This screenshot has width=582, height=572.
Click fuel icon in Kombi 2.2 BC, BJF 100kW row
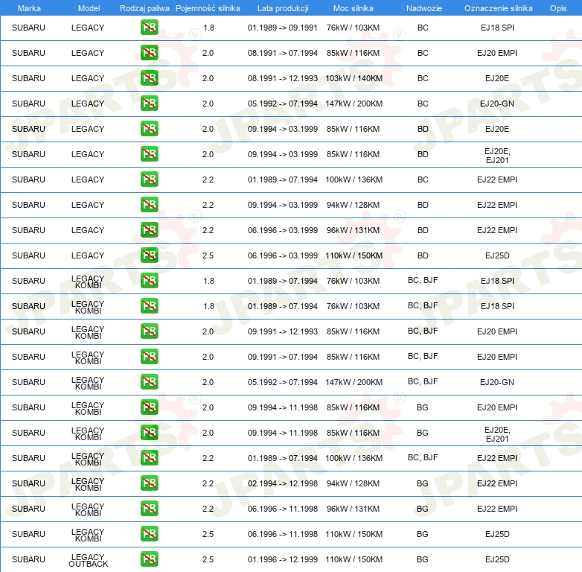tap(149, 457)
